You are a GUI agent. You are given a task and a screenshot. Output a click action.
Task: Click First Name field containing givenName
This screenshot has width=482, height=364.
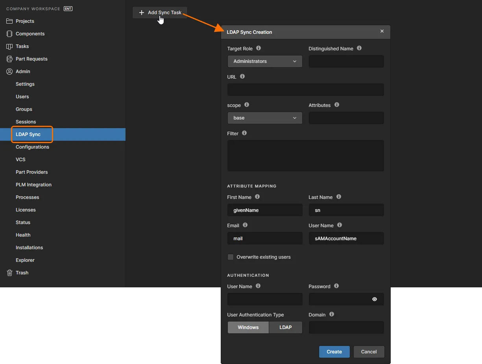tap(265, 210)
